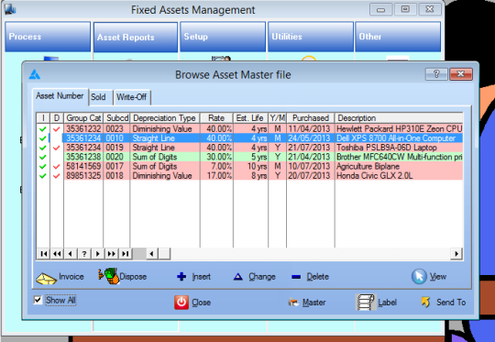Screen dimensions: 495x342
Task: Click the Group Cat column header
Action: click(x=83, y=117)
